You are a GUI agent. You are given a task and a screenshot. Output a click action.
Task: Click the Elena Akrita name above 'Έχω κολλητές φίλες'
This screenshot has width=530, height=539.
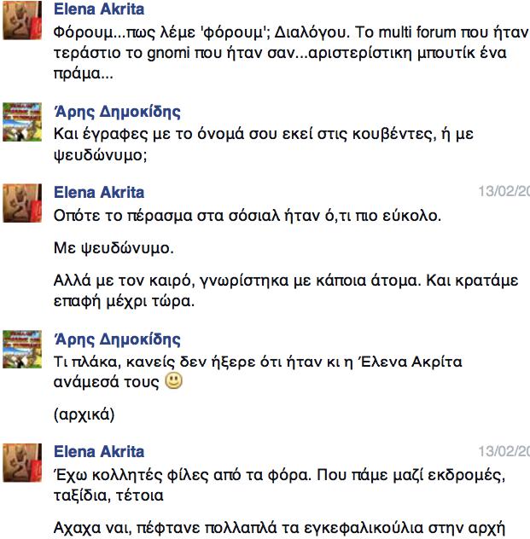click(99, 451)
